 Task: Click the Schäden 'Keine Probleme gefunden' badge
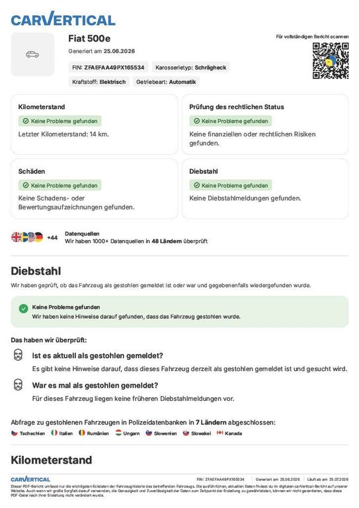[60, 186]
